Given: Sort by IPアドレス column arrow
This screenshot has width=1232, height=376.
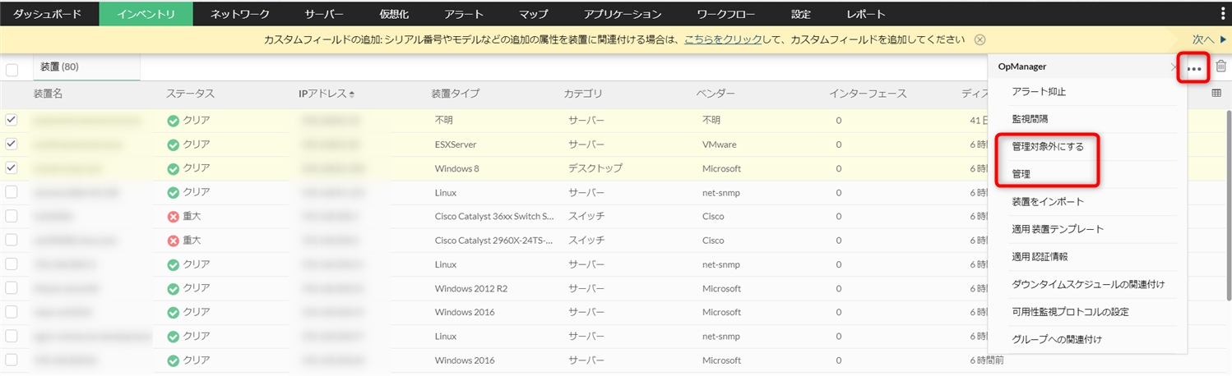Looking at the screenshot, I should tap(353, 94).
